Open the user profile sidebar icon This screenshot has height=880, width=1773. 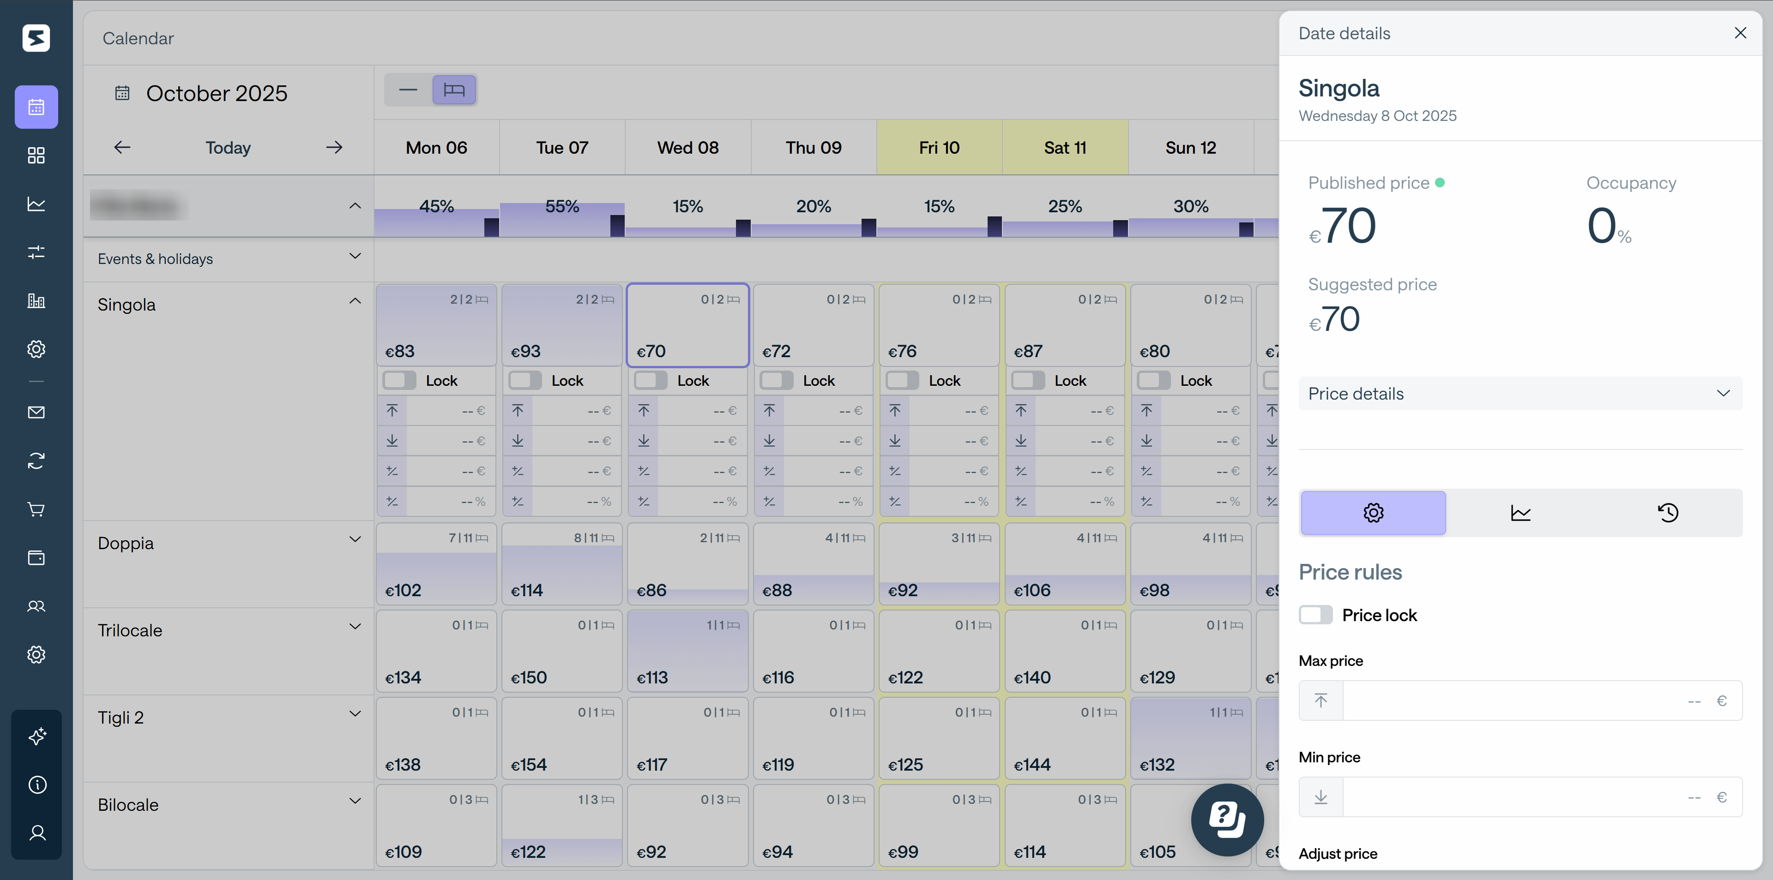pyautogui.click(x=37, y=832)
